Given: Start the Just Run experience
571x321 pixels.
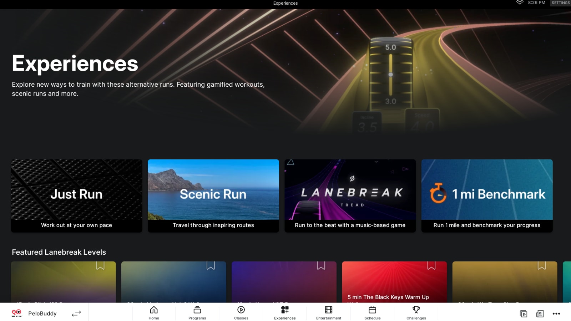Looking at the screenshot, I should (x=76, y=196).
